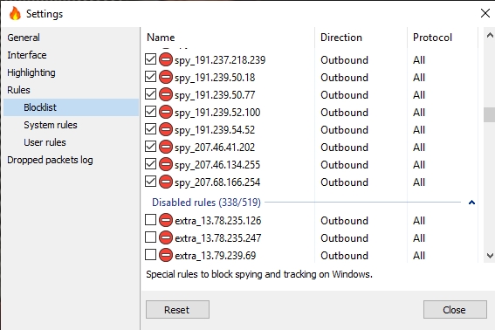Click block icon of extra_13.79.239.69
Image resolution: width=495 pixels, height=330 pixels.
pos(166,255)
